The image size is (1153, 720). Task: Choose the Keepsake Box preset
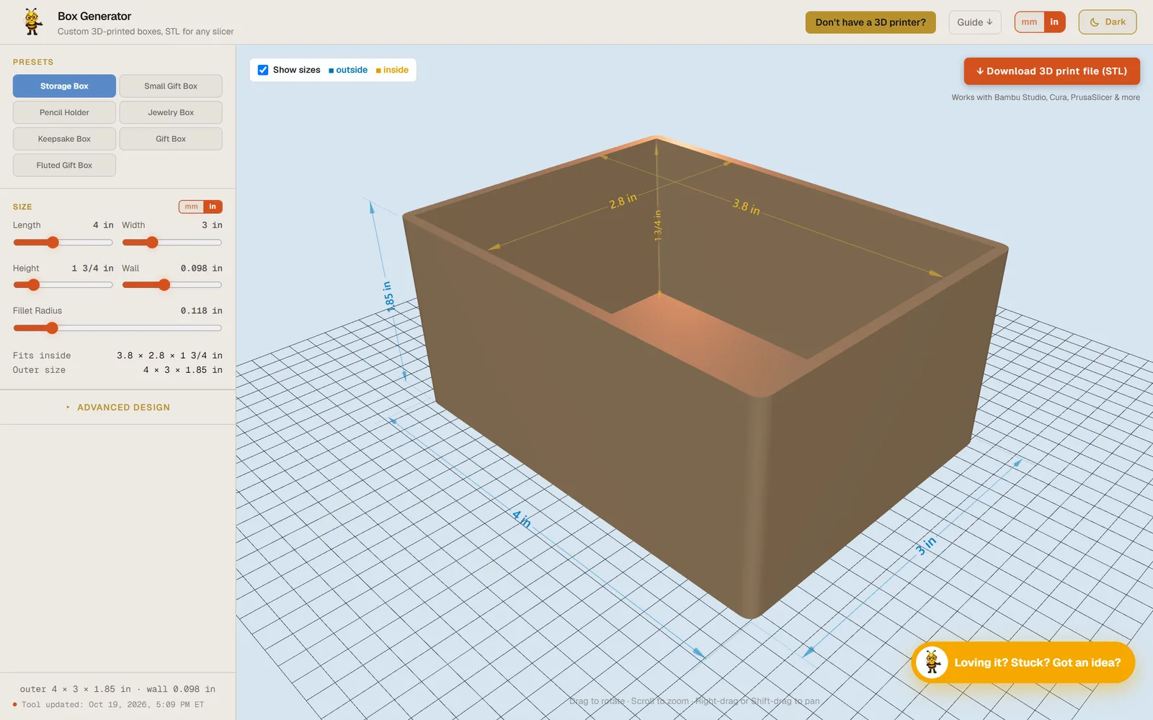pyautogui.click(x=64, y=139)
